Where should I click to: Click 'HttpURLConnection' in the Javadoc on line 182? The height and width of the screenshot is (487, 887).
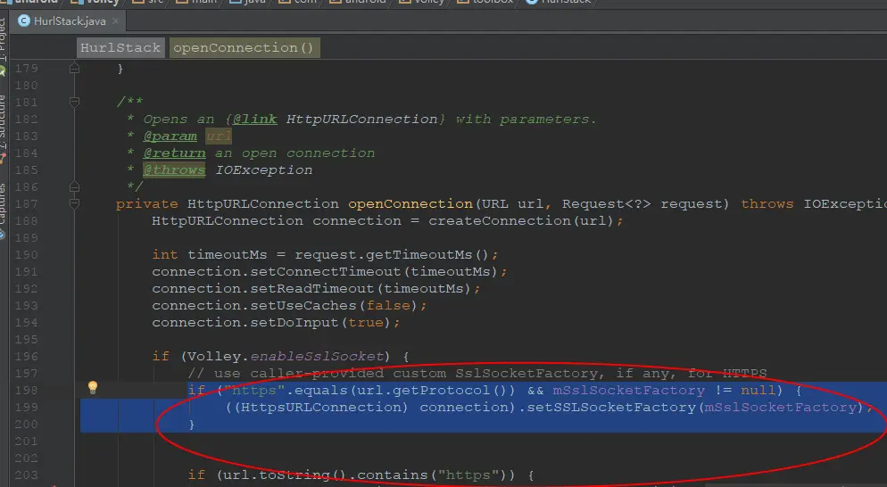point(361,120)
